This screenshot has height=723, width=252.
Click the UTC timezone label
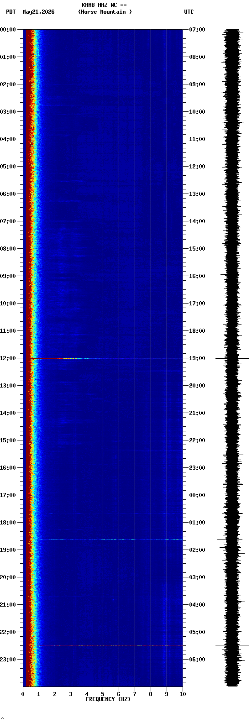pyautogui.click(x=189, y=12)
